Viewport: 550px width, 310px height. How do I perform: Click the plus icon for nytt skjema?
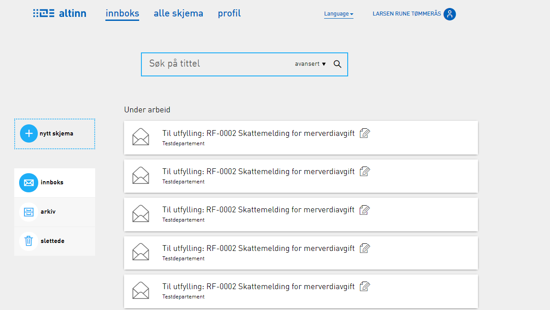29,133
